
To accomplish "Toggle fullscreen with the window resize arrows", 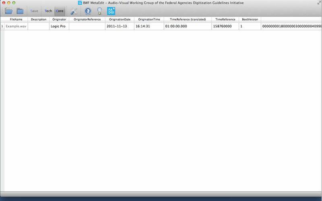I will click(319, 2).
